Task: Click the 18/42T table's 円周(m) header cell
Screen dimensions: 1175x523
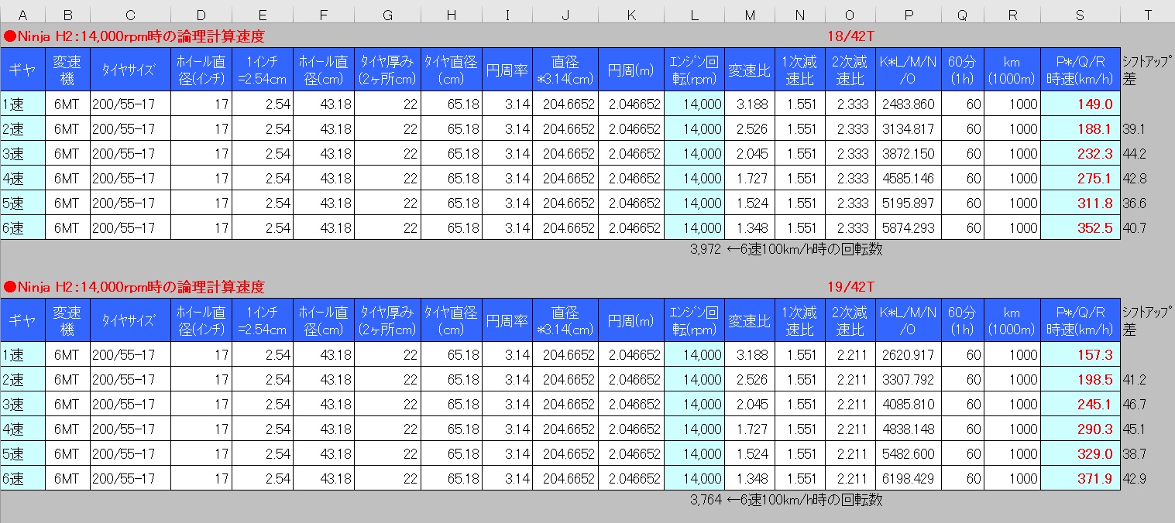Action: (631, 70)
